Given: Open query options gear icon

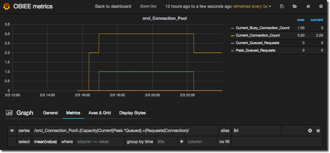Looking at the screenshot, I should coord(310,131).
